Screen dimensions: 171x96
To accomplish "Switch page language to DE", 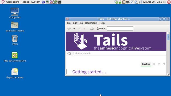I will click(154, 64).
